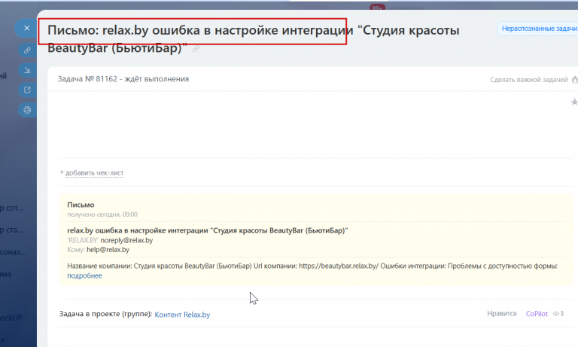
Task: Click the minimize arrow icon in the side strip
Action: point(27,70)
